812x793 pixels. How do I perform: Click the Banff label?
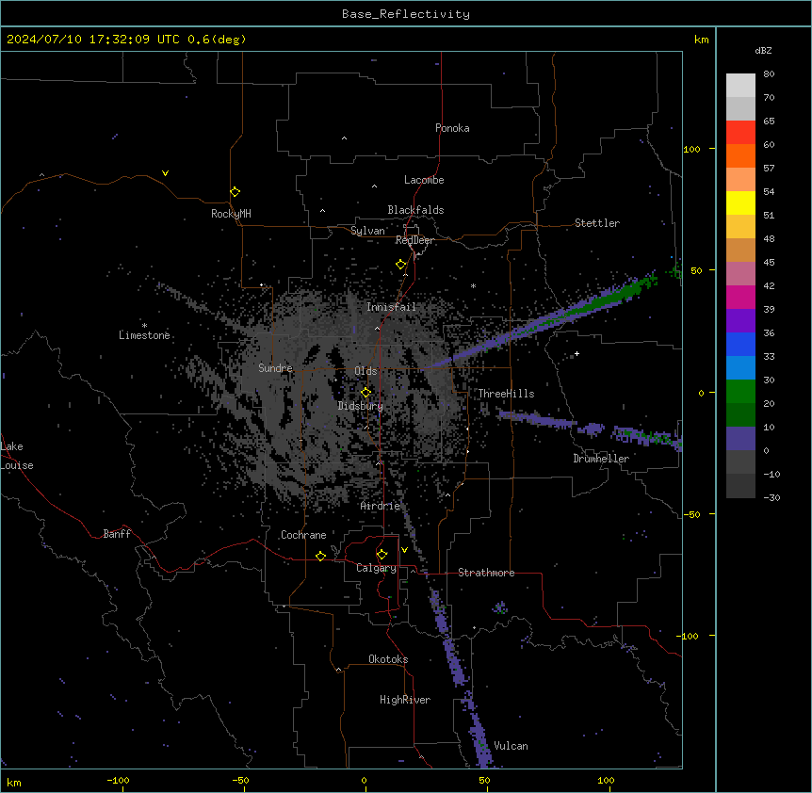[x=117, y=534]
